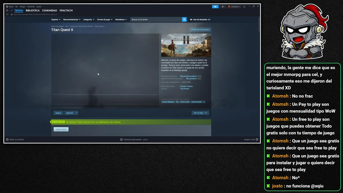Open the notifications bell
The height and width of the screenshot is (193, 343).
(x=222, y=6)
